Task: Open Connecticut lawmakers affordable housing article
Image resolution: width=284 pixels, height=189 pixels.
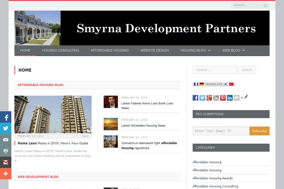Action: (x=149, y=146)
